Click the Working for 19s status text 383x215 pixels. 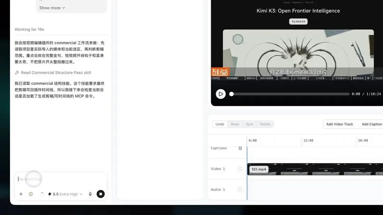(29, 29)
